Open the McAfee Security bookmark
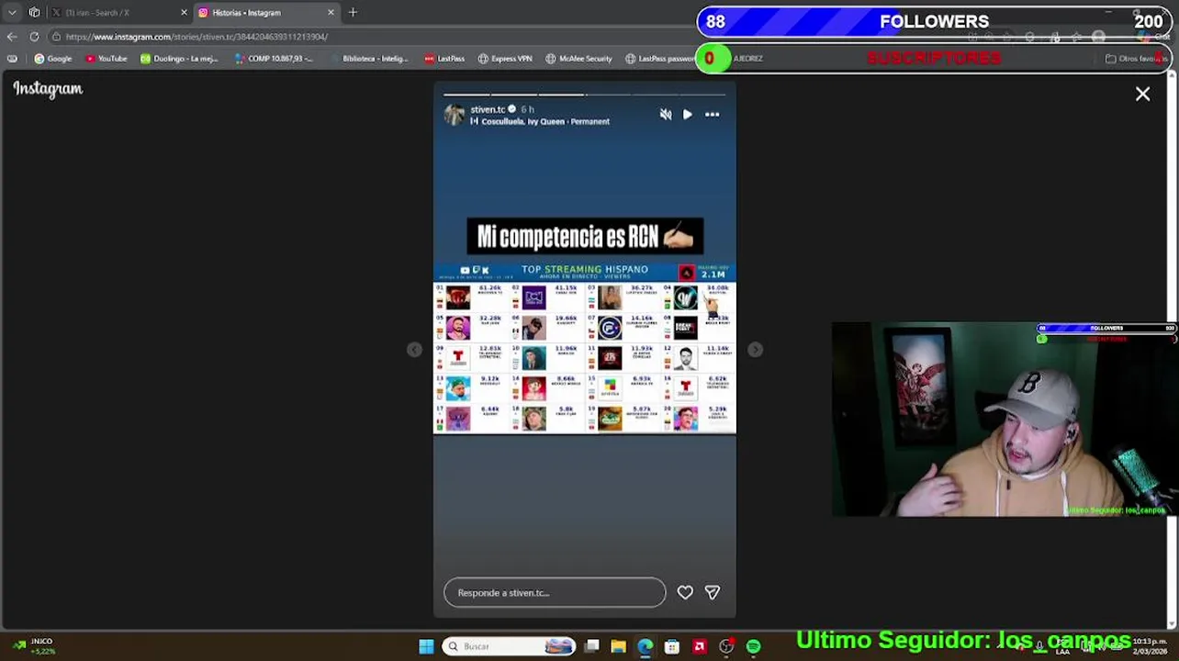 (578, 59)
